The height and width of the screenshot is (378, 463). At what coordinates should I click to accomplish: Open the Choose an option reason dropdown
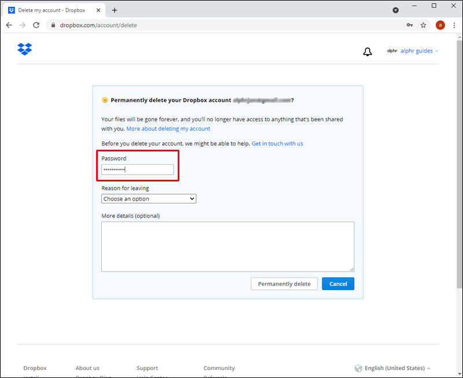tap(148, 198)
